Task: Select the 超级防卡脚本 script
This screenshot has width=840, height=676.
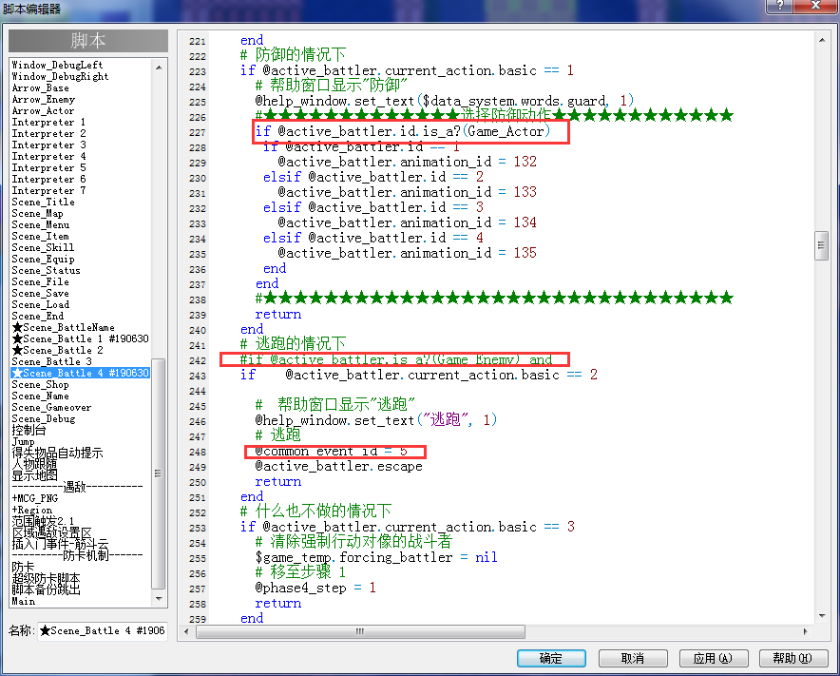Action: click(46, 578)
